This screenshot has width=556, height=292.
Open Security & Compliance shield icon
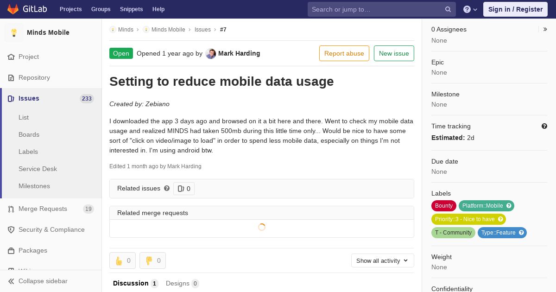click(x=11, y=230)
